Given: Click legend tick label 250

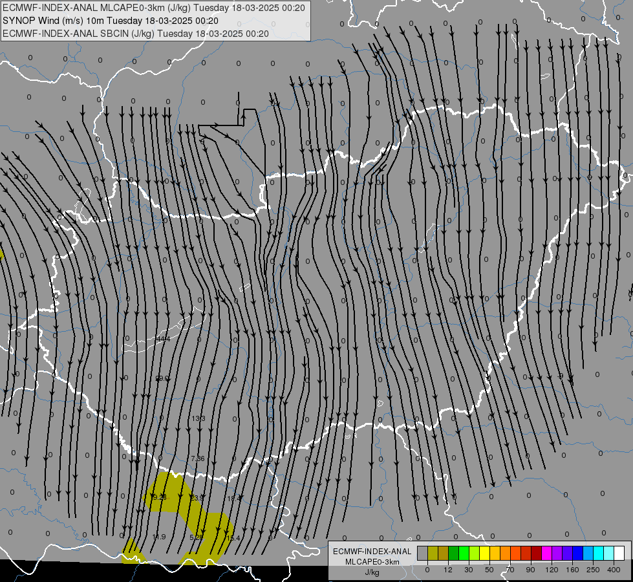Looking at the screenshot, I should coord(593,570).
